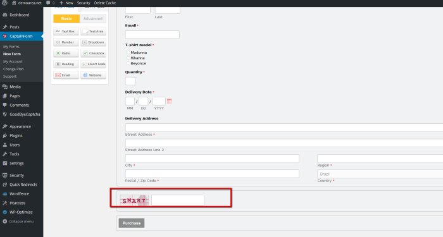Click the New plus icon
Image resolution: width=443 pixels, height=237 pixels.
[x=61, y=3]
